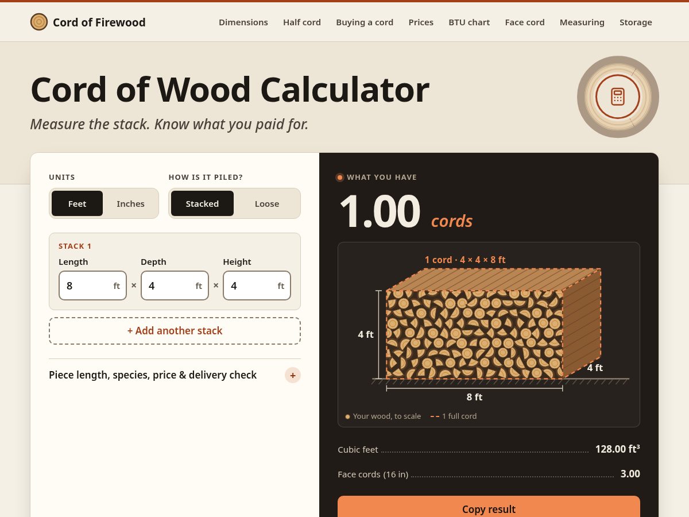
Task: Click the '1 full cord' legend entry
Action: [454, 416]
